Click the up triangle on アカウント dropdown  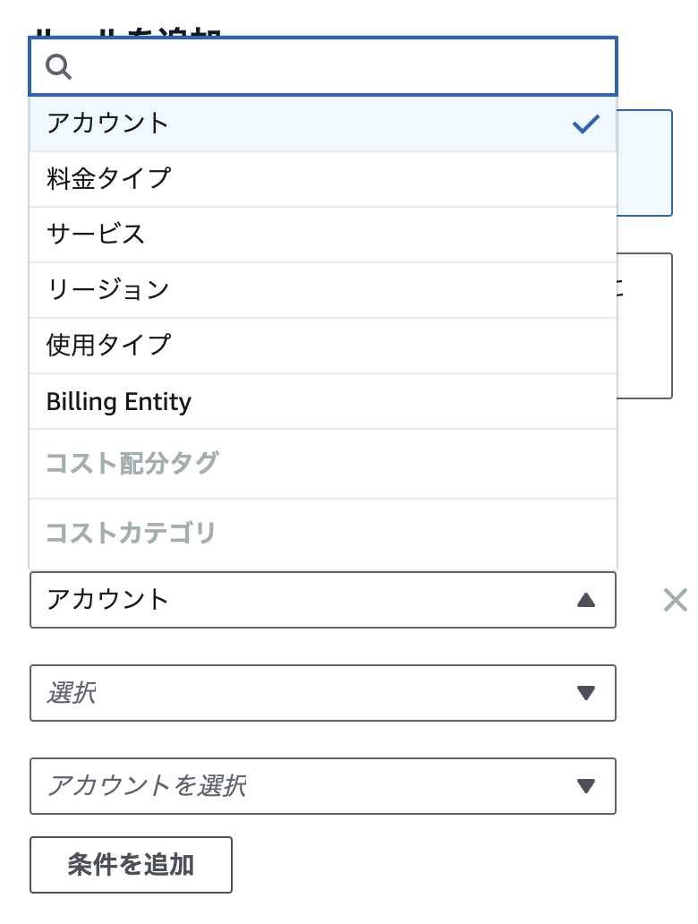(x=585, y=601)
